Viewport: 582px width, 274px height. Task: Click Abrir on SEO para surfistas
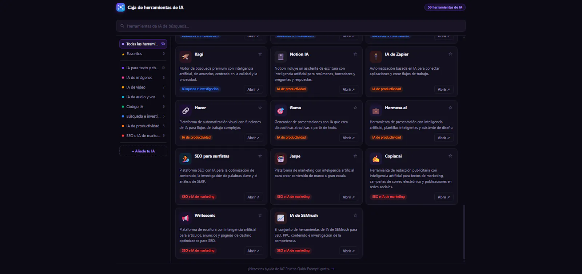[x=254, y=197]
